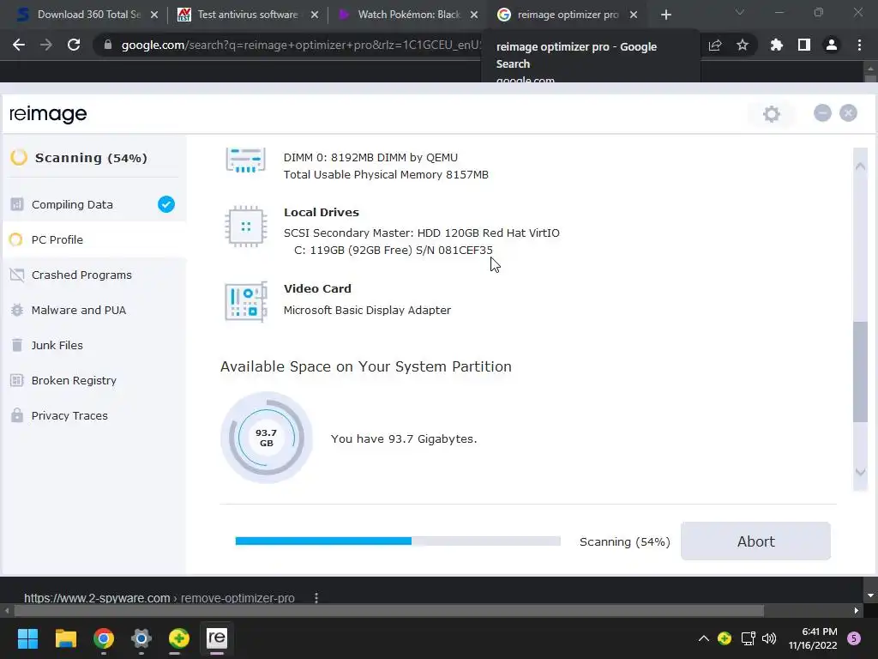This screenshot has width=878, height=659.
Task: Click the Local Drives chip icon
Action: tap(245, 227)
